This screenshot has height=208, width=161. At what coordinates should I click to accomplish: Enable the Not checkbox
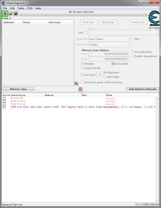(133, 39)
